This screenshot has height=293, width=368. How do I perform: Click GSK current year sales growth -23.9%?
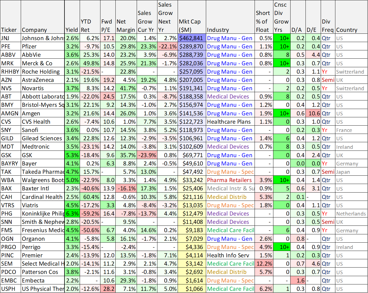147,155
